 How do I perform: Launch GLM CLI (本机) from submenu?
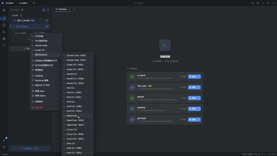(x=78, y=106)
